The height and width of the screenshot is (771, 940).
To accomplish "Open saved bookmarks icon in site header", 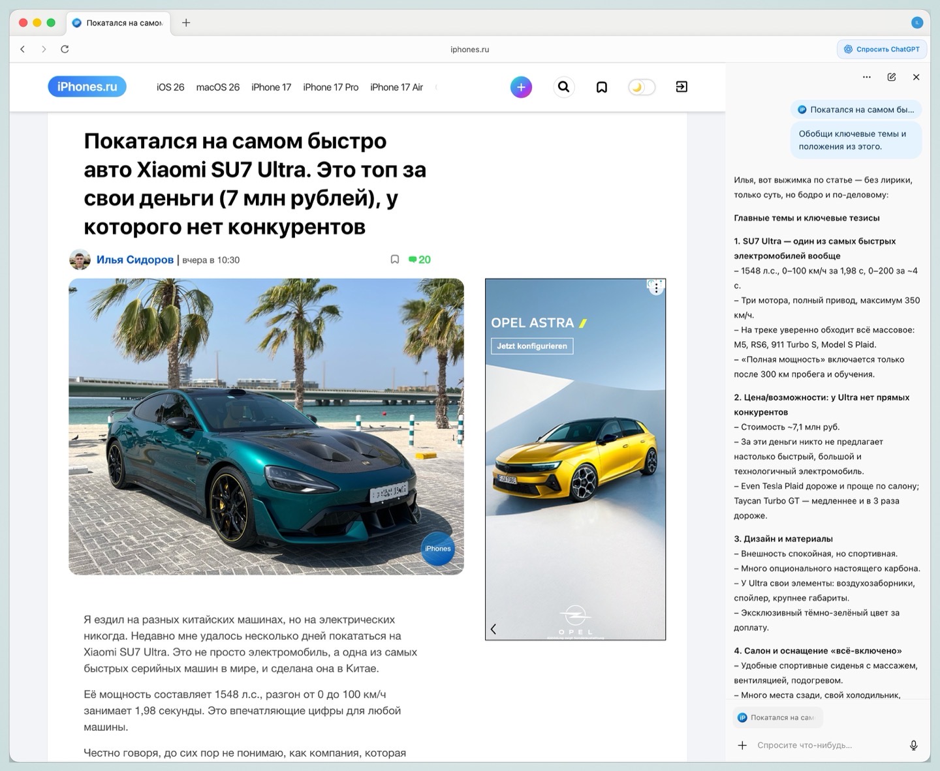I will (602, 87).
